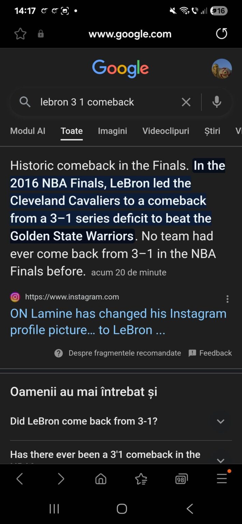
Task: Switch to the Imagini tab
Action: tap(113, 131)
